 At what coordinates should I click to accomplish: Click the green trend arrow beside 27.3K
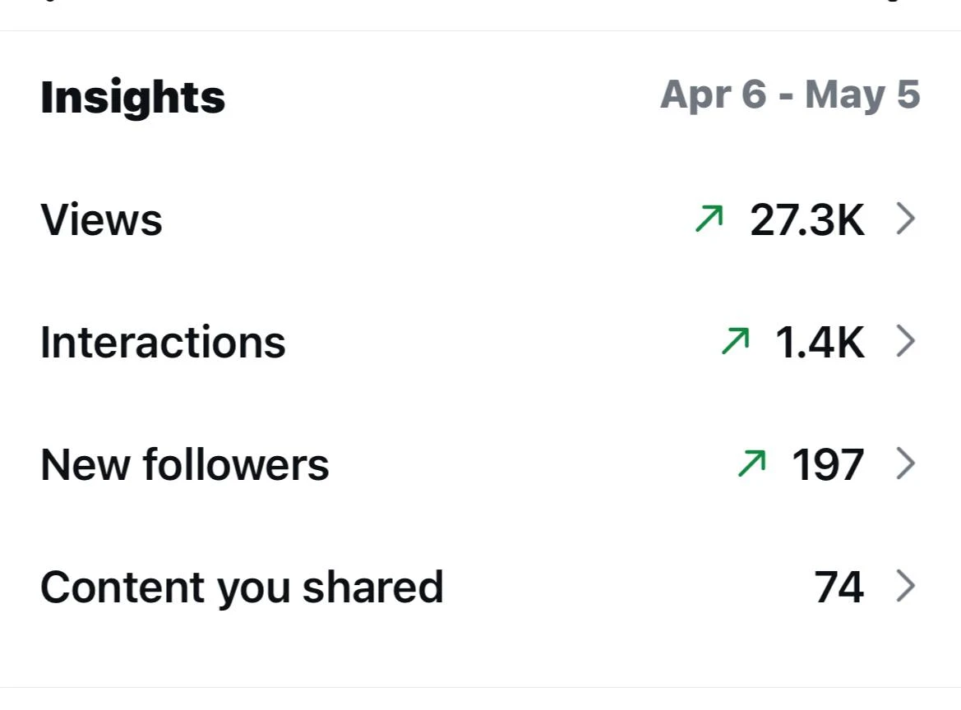709,219
